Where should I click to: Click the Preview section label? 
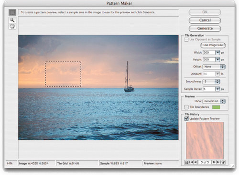click(190, 97)
